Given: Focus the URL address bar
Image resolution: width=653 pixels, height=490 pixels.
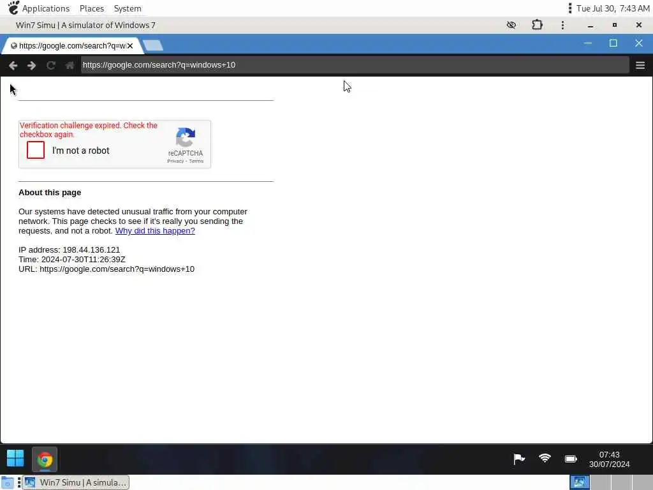Looking at the screenshot, I should pos(355,65).
